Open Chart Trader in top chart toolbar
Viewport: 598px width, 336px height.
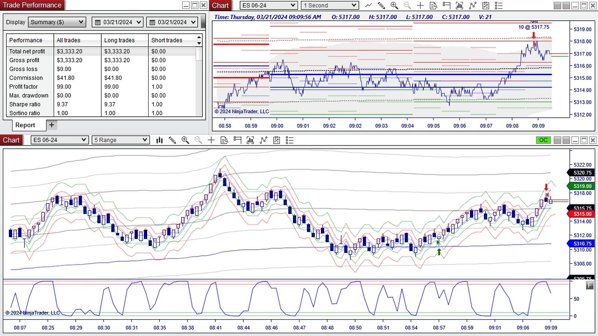pos(446,5)
